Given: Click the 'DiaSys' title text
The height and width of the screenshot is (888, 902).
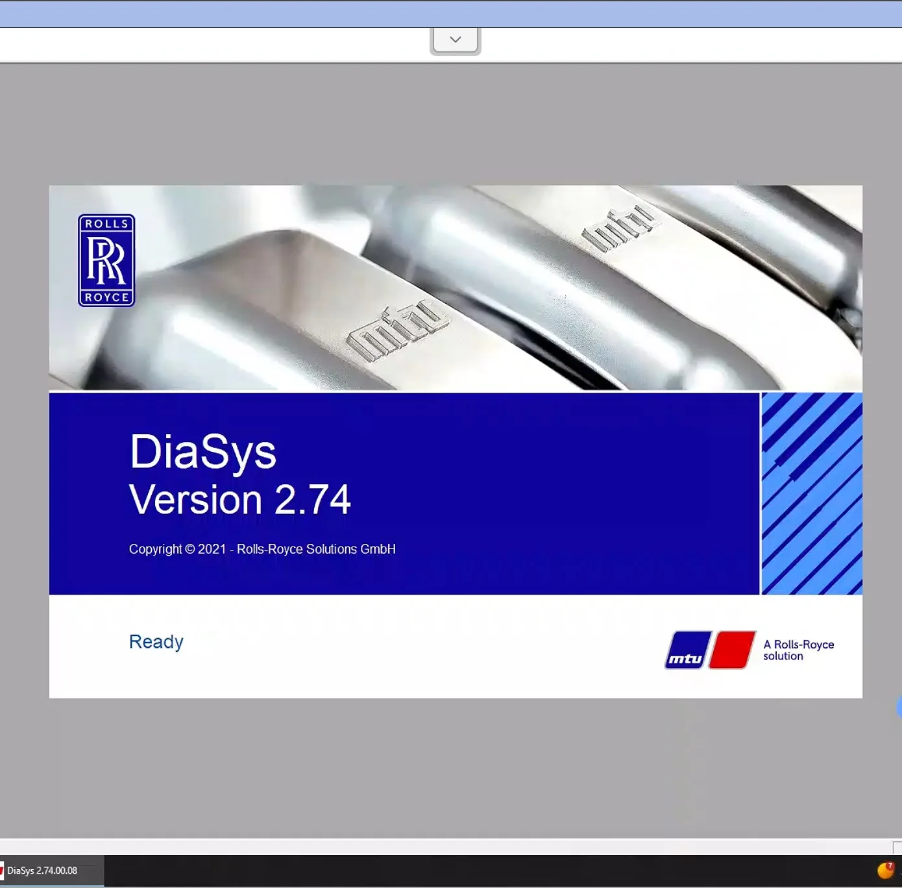Looking at the screenshot, I should [203, 451].
